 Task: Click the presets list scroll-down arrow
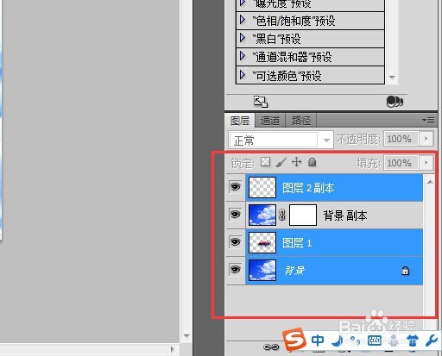(392, 77)
